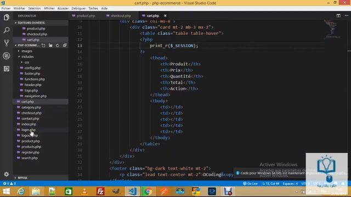This screenshot has width=351, height=197.
Task: Open the Aide menu
Action: pyautogui.click(x=104, y=8)
